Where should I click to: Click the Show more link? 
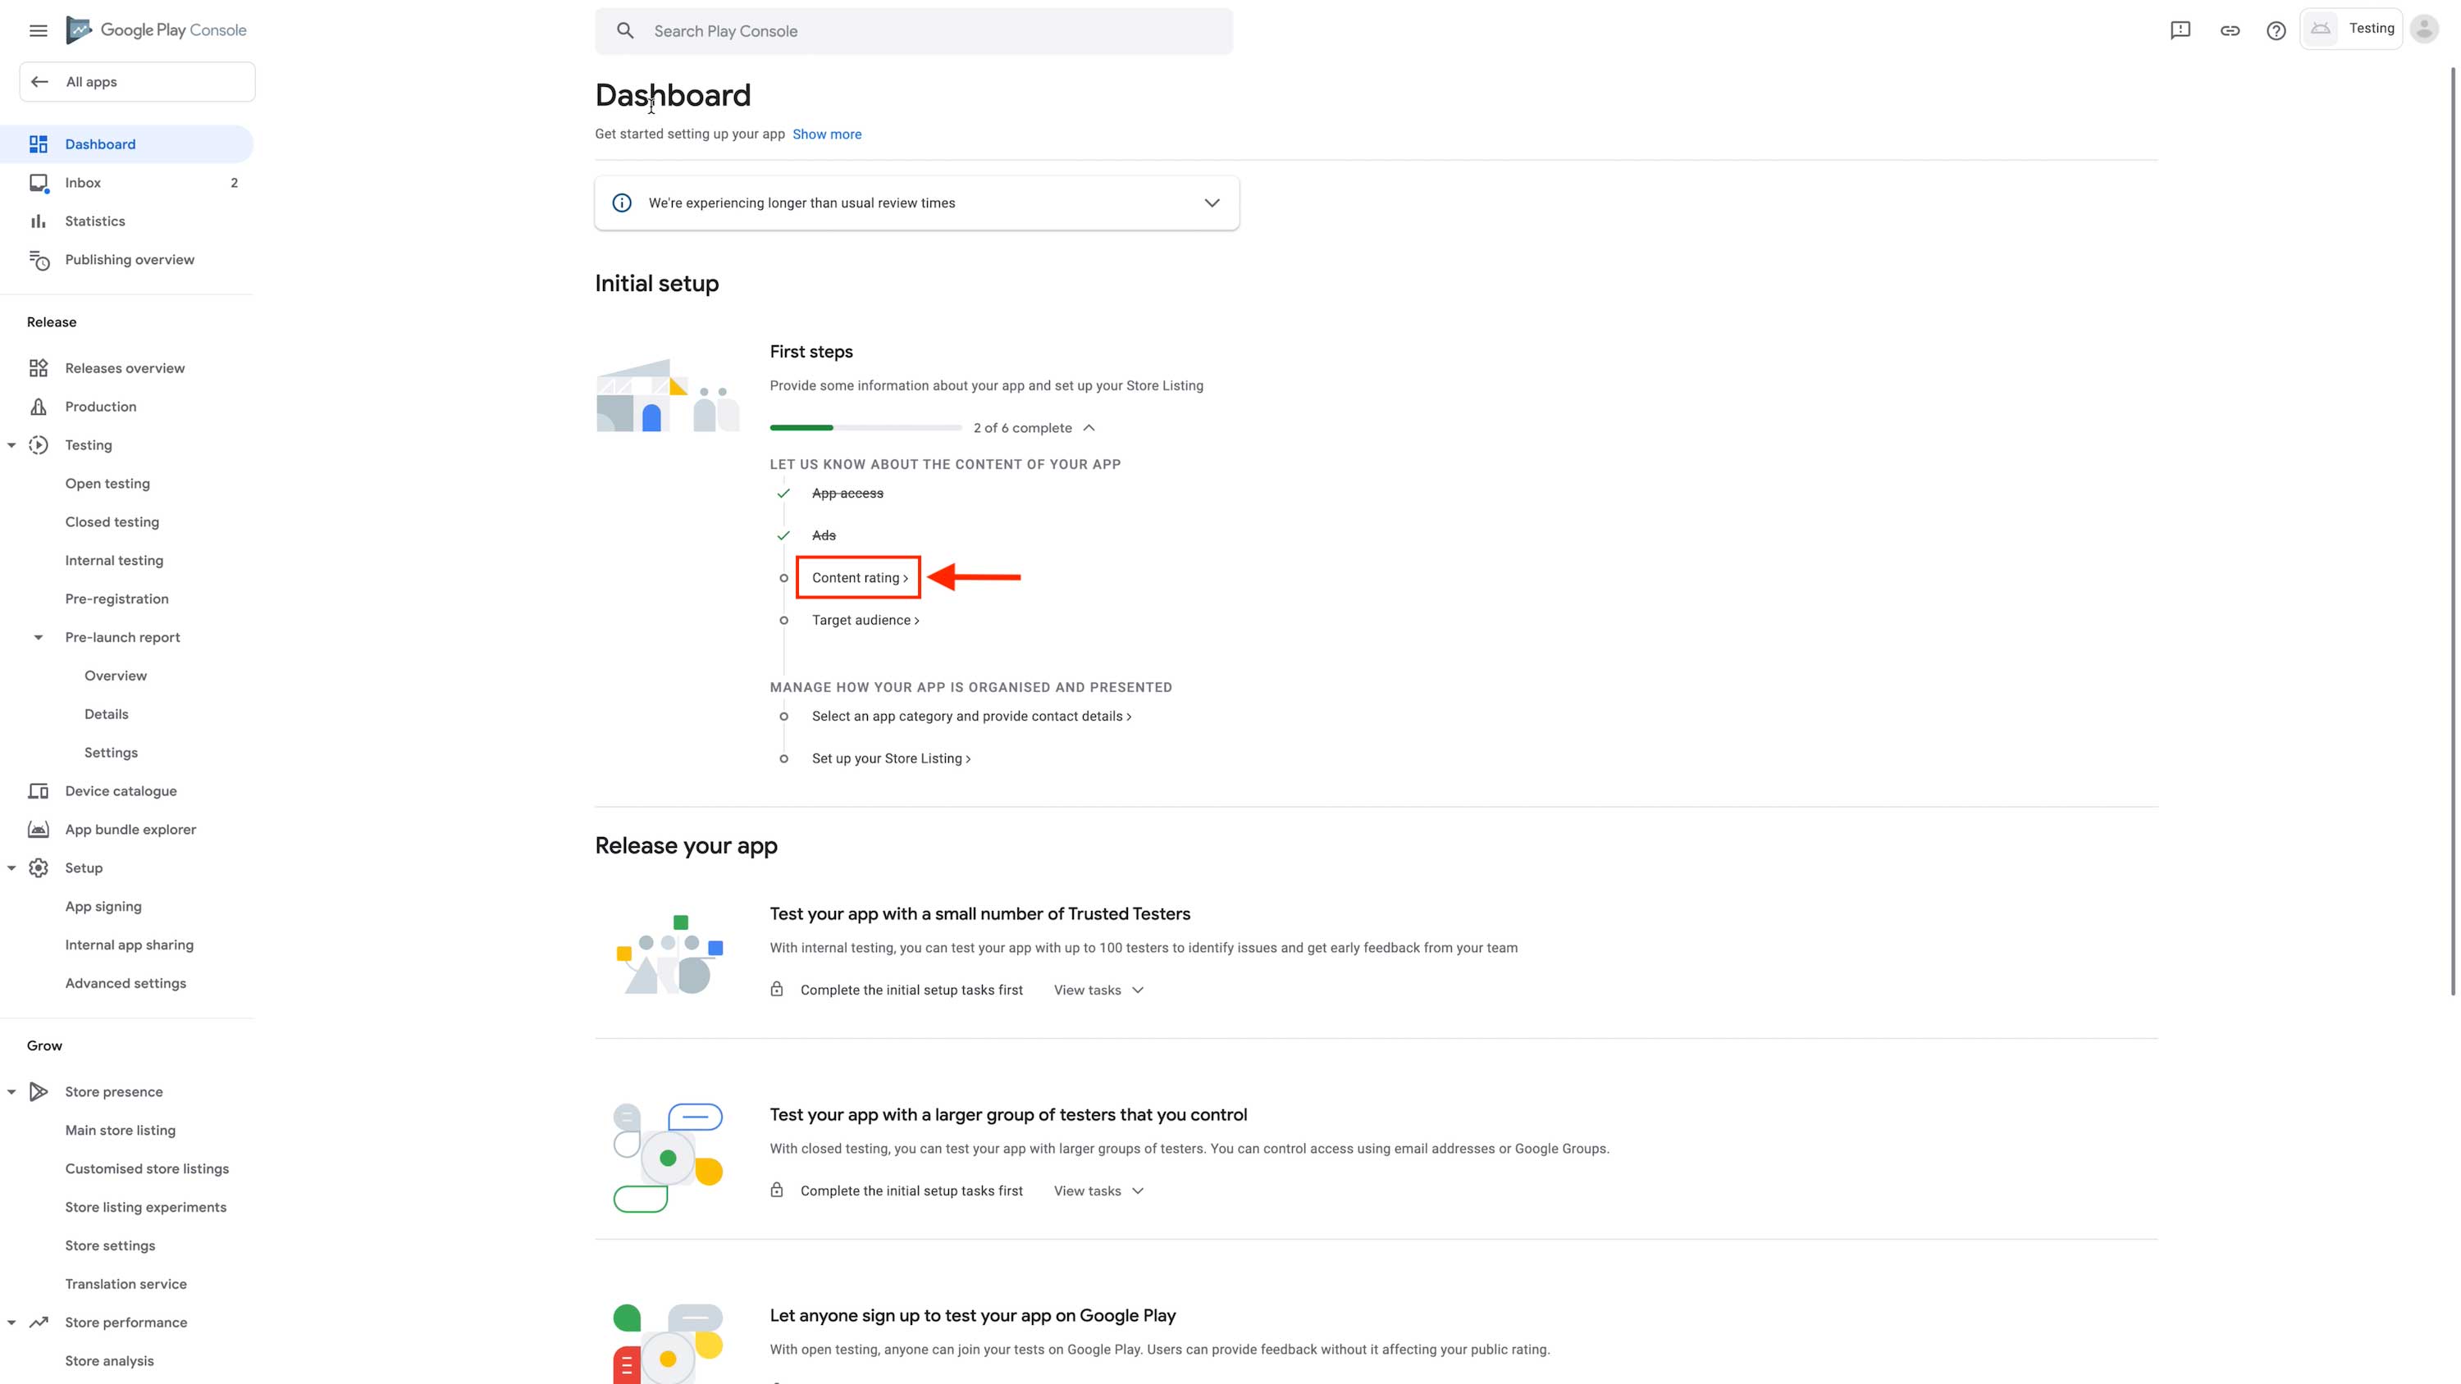pos(826,134)
